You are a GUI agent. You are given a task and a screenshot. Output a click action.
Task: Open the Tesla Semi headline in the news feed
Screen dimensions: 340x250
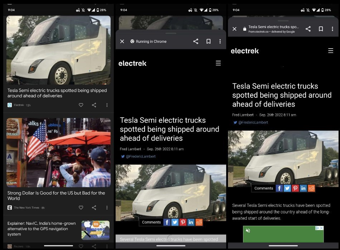coord(57,93)
